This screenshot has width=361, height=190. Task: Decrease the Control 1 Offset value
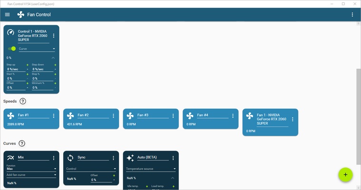pos(28,87)
